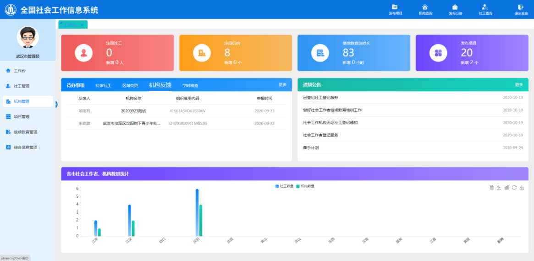Switch to the 待审社工 tab
This screenshot has height=261, width=534.
[x=103, y=85]
